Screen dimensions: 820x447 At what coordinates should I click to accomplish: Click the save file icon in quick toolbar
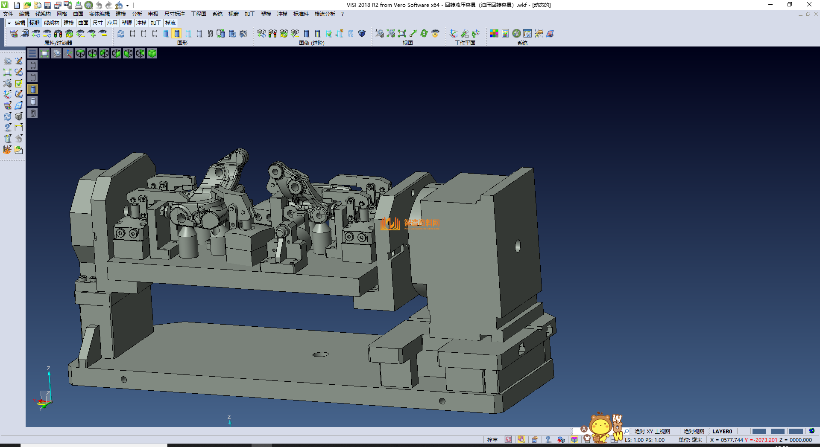pos(47,5)
